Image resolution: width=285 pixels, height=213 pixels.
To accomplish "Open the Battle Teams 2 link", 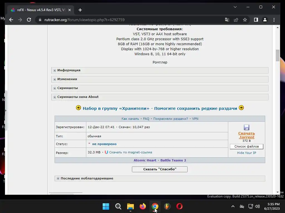I will [x=173, y=160].
